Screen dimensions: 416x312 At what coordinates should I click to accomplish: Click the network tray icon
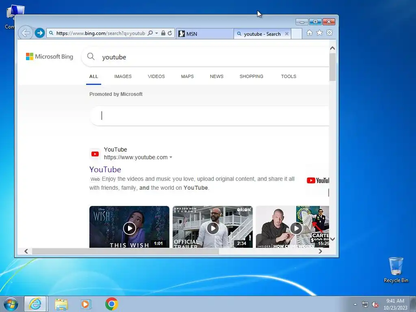pyautogui.click(x=365, y=304)
